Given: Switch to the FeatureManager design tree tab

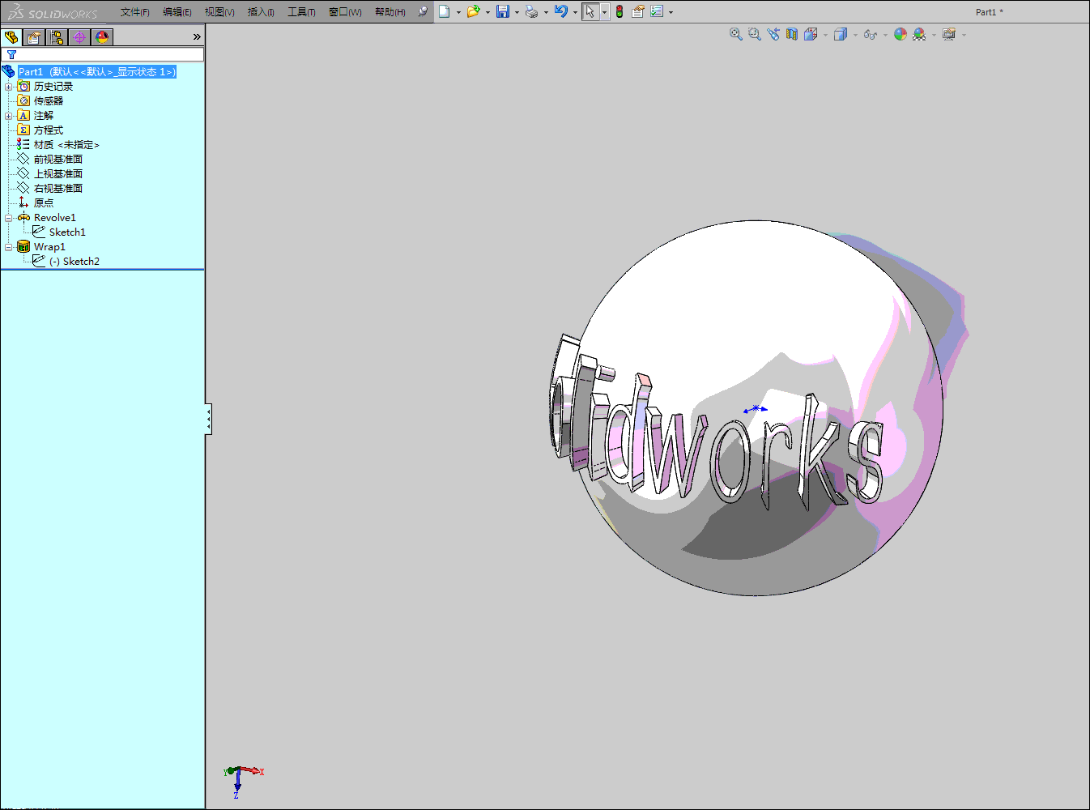Looking at the screenshot, I should 11,37.
